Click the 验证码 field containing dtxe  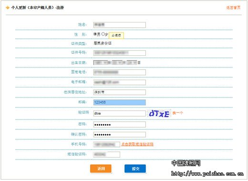click(120, 113)
